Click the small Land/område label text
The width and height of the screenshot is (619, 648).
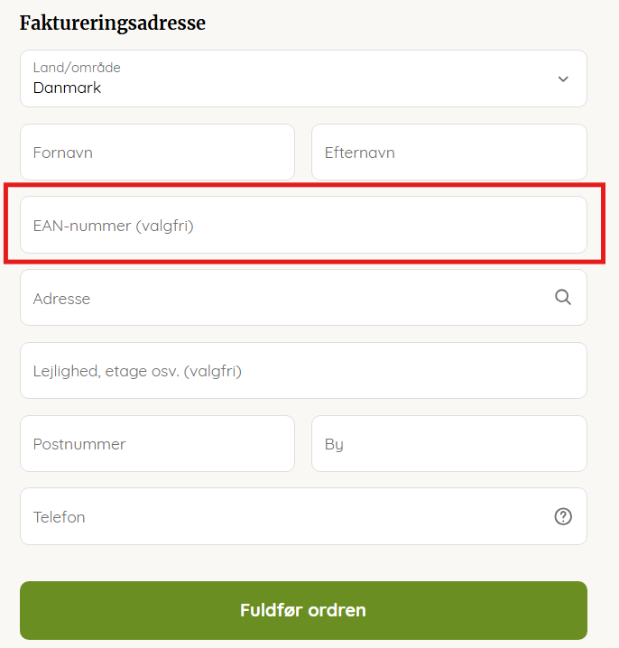[x=77, y=68]
